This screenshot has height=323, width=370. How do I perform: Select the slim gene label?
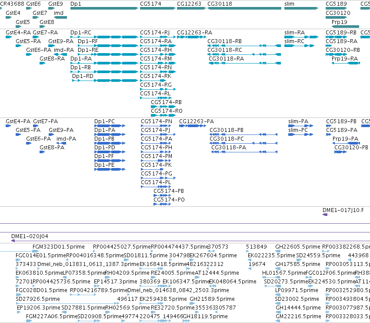tap(289, 4)
